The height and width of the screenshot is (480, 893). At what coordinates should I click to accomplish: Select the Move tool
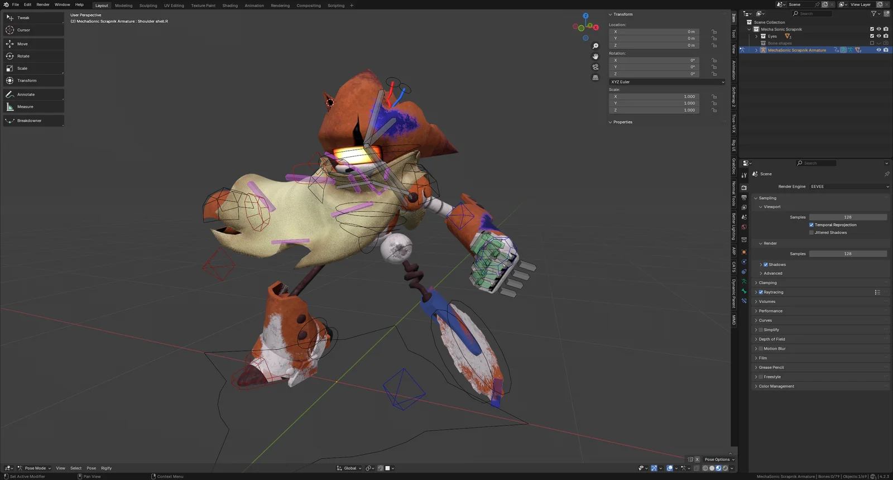[33, 44]
